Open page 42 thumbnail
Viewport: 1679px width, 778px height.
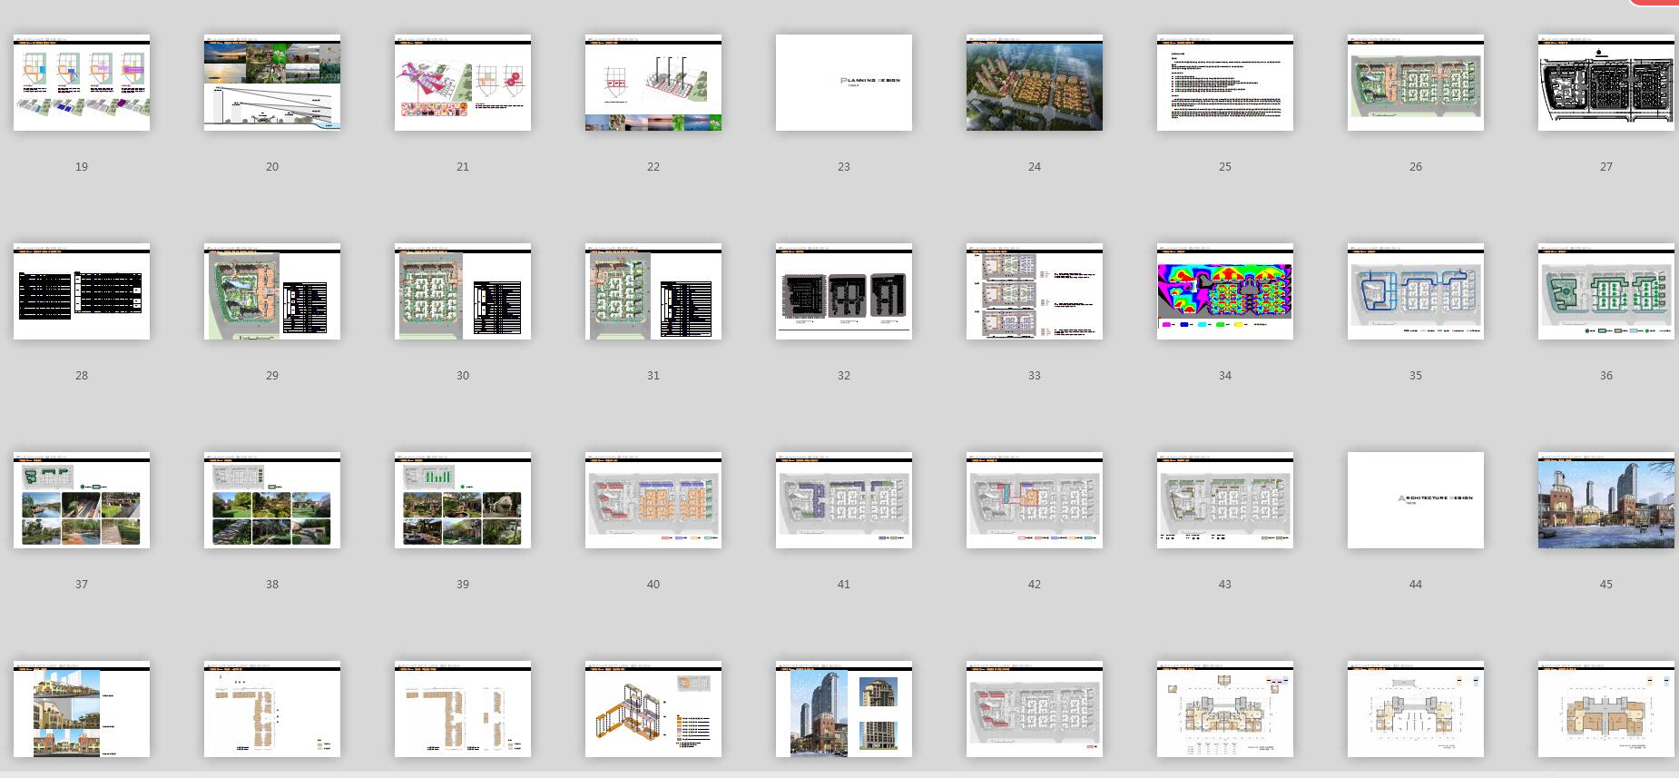[x=1035, y=500]
